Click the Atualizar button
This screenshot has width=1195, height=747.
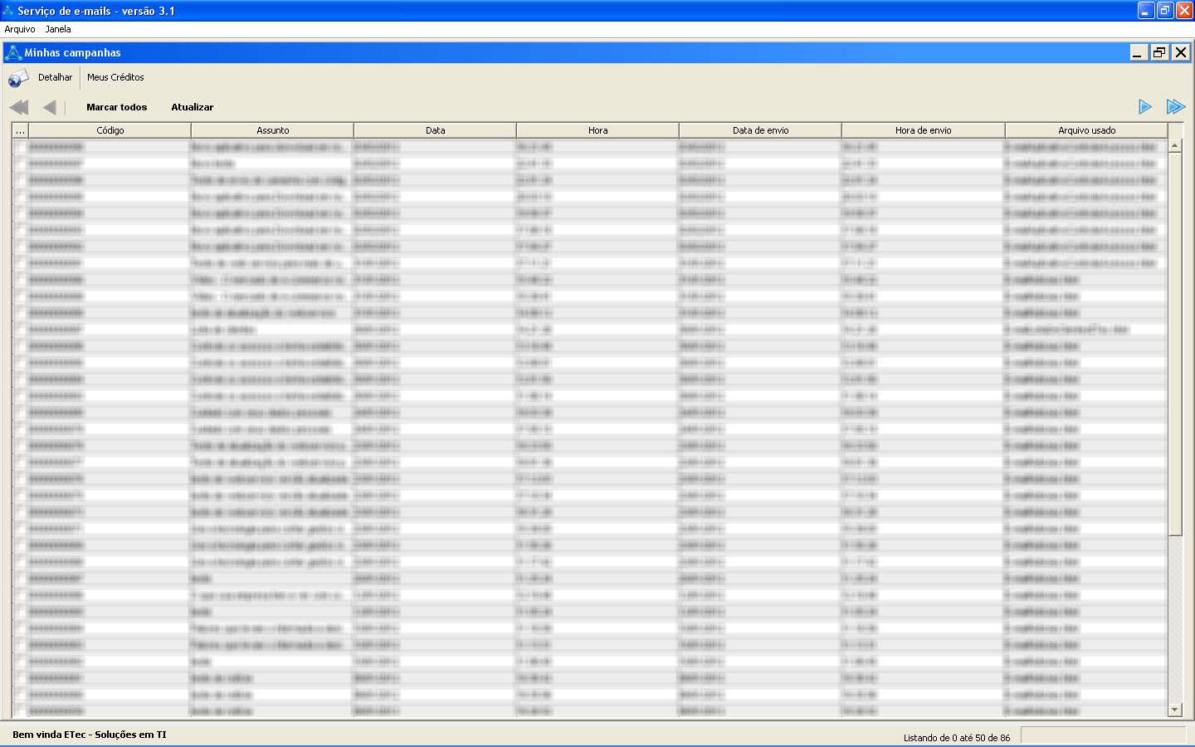pos(193,107)
